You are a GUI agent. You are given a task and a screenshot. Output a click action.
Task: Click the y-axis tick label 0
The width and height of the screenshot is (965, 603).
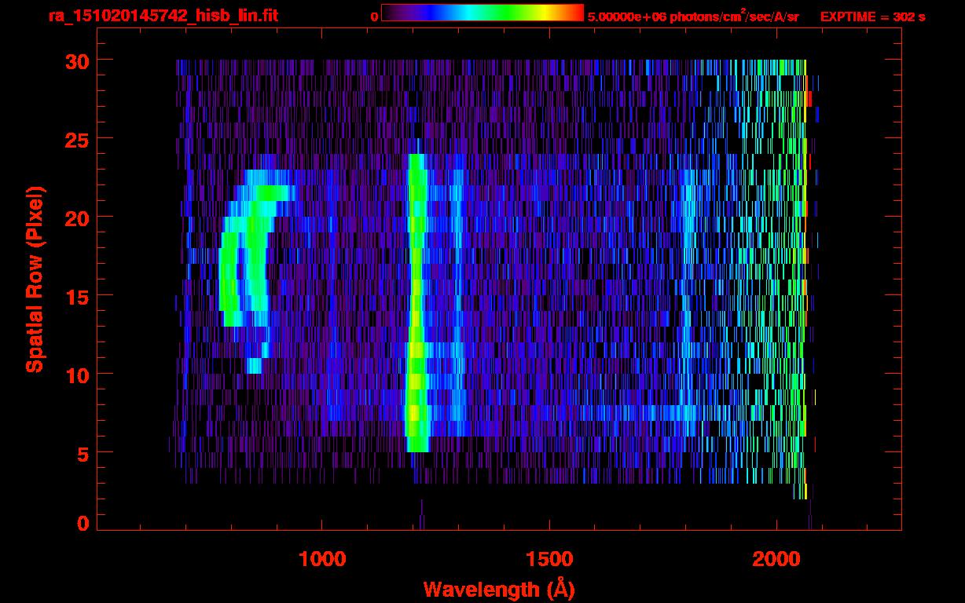83,523
